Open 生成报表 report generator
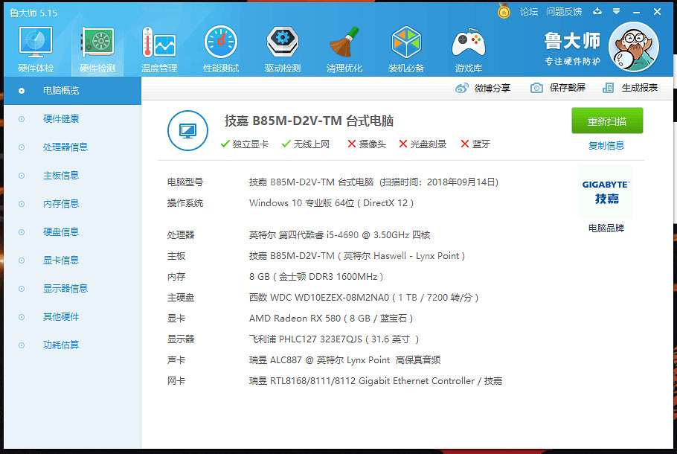 point(640,88)
